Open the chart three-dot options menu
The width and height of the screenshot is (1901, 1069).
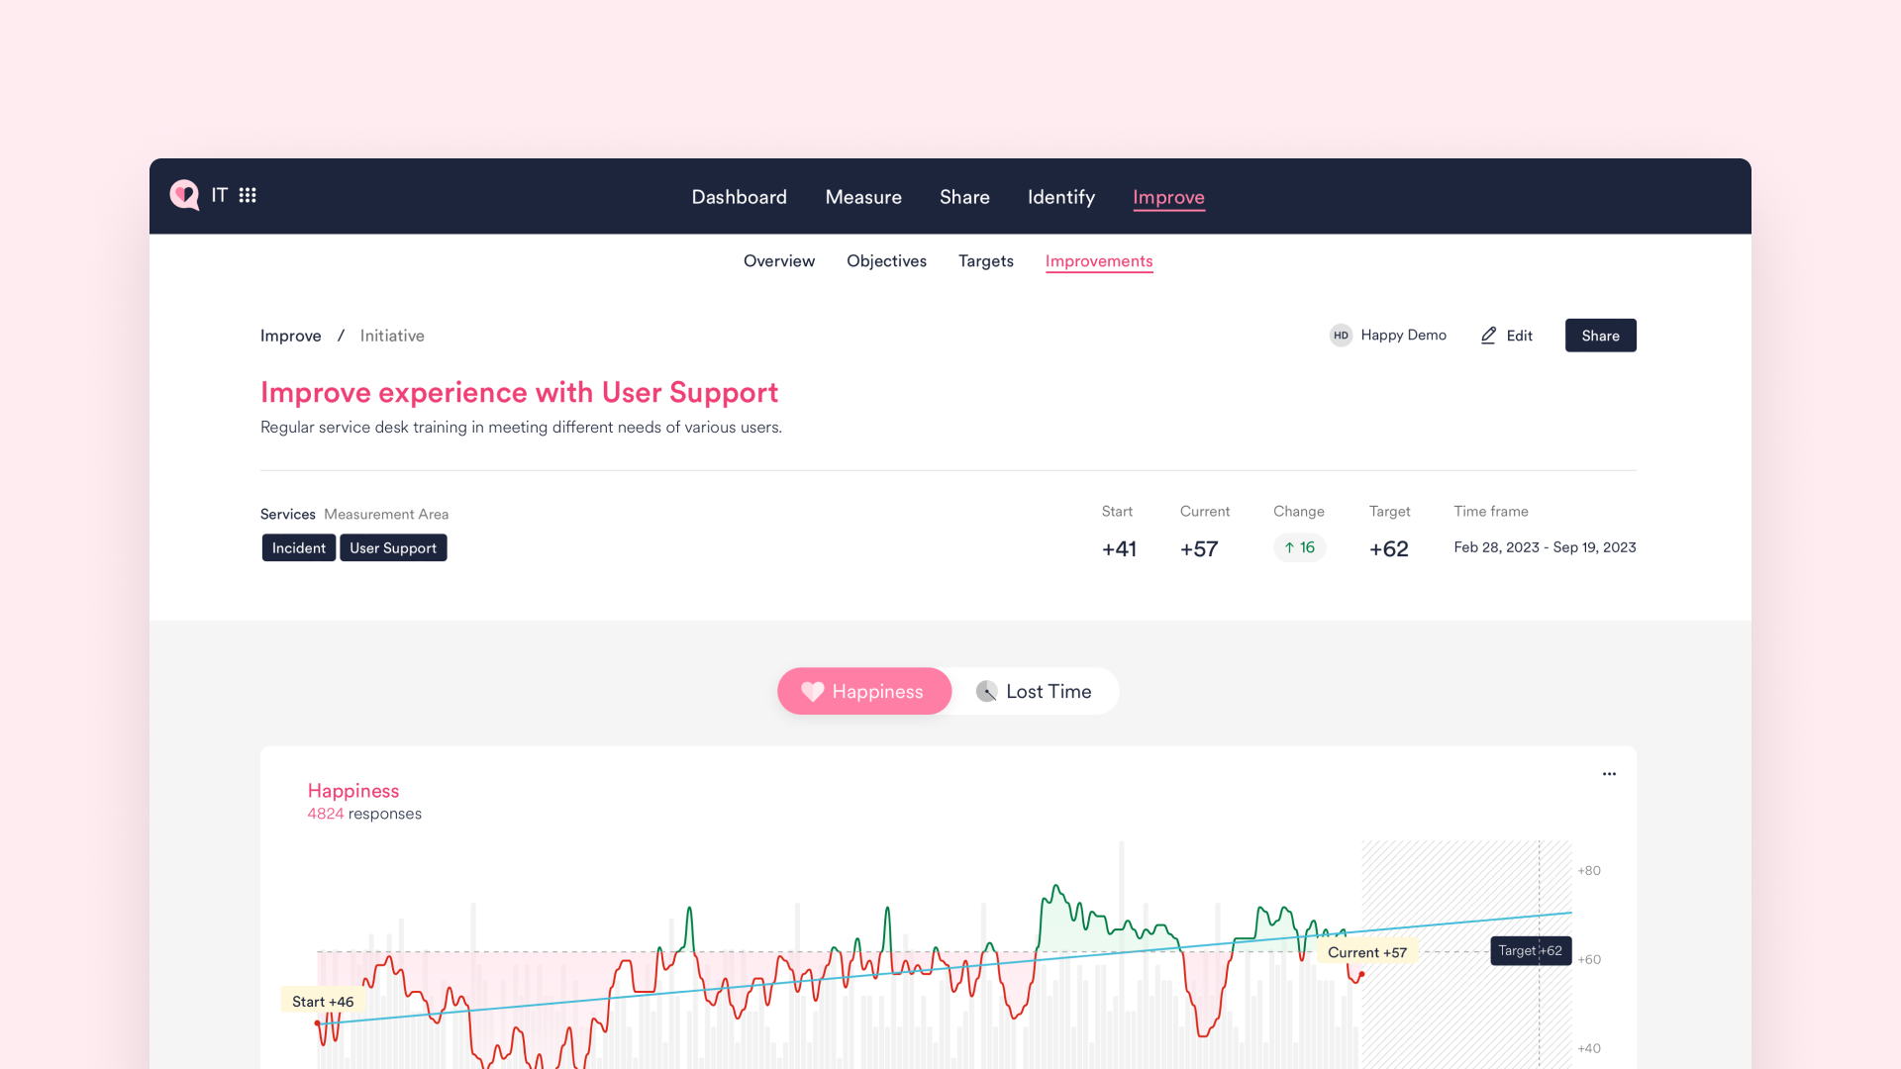click(1609, 774)
